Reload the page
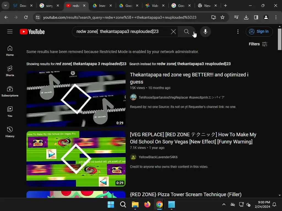The height and width of the screenshot is (211, 282). tap(26, 17)
